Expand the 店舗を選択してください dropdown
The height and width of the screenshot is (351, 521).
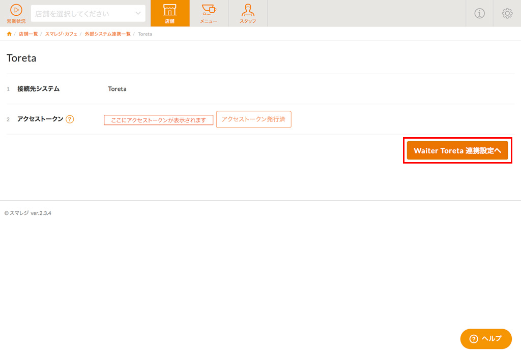click(x=88, y=14)
